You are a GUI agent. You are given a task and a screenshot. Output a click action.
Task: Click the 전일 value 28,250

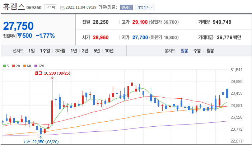coord(101,22)
